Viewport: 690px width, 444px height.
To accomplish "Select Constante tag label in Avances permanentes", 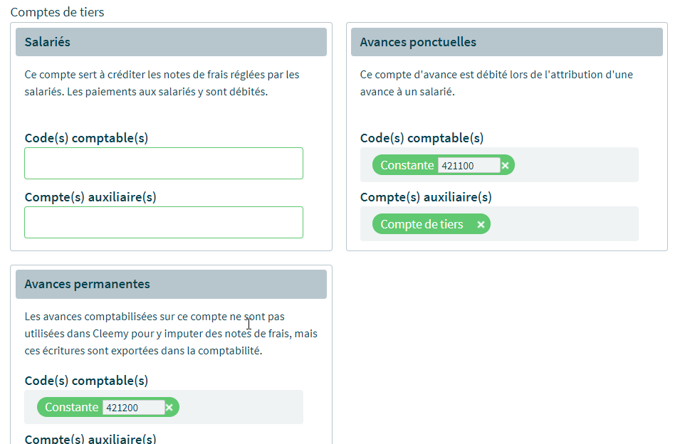I will pos(71,407).
